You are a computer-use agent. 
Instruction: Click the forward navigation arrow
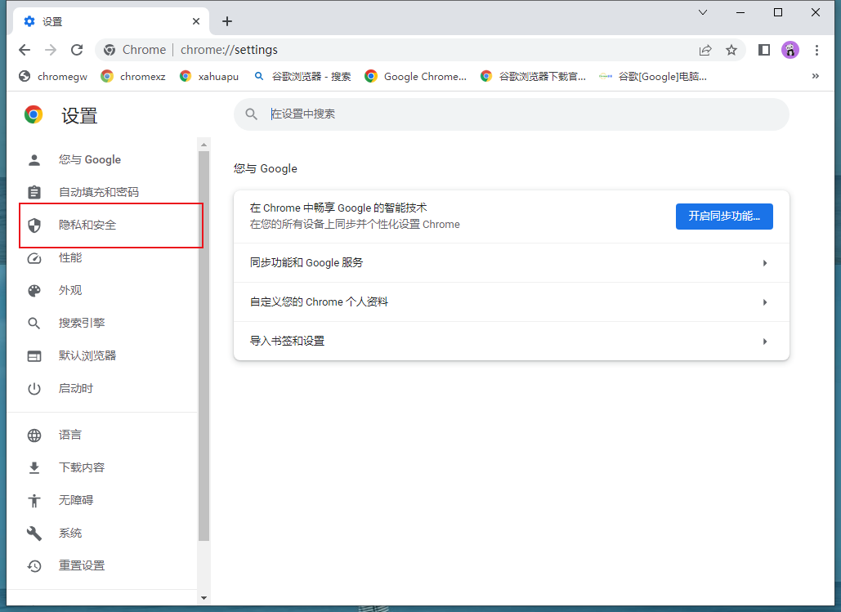click(x=51, y=50)
